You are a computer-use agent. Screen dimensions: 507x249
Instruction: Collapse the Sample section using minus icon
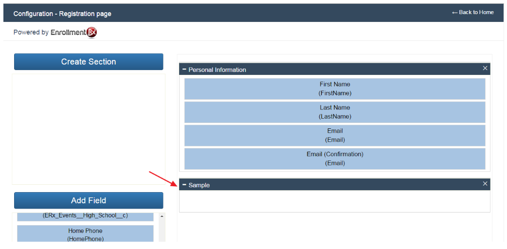coord(184,185)
